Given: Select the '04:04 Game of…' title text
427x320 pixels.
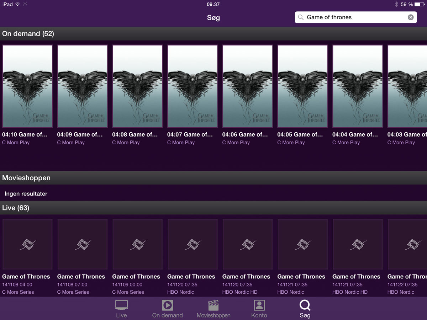Looking at the screenshot, I should tap(355, 134).
